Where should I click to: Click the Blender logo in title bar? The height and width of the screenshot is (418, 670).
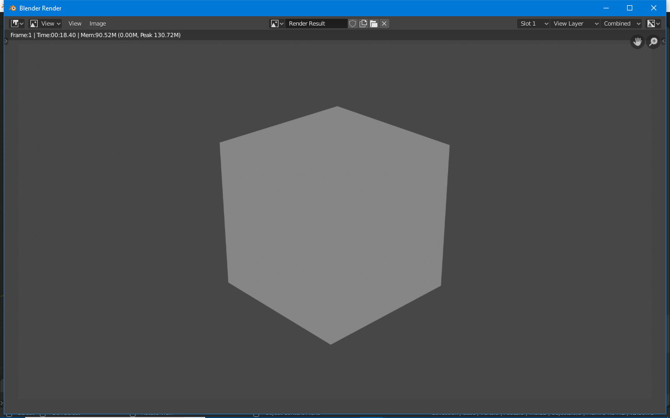click(x=13, y=8)
